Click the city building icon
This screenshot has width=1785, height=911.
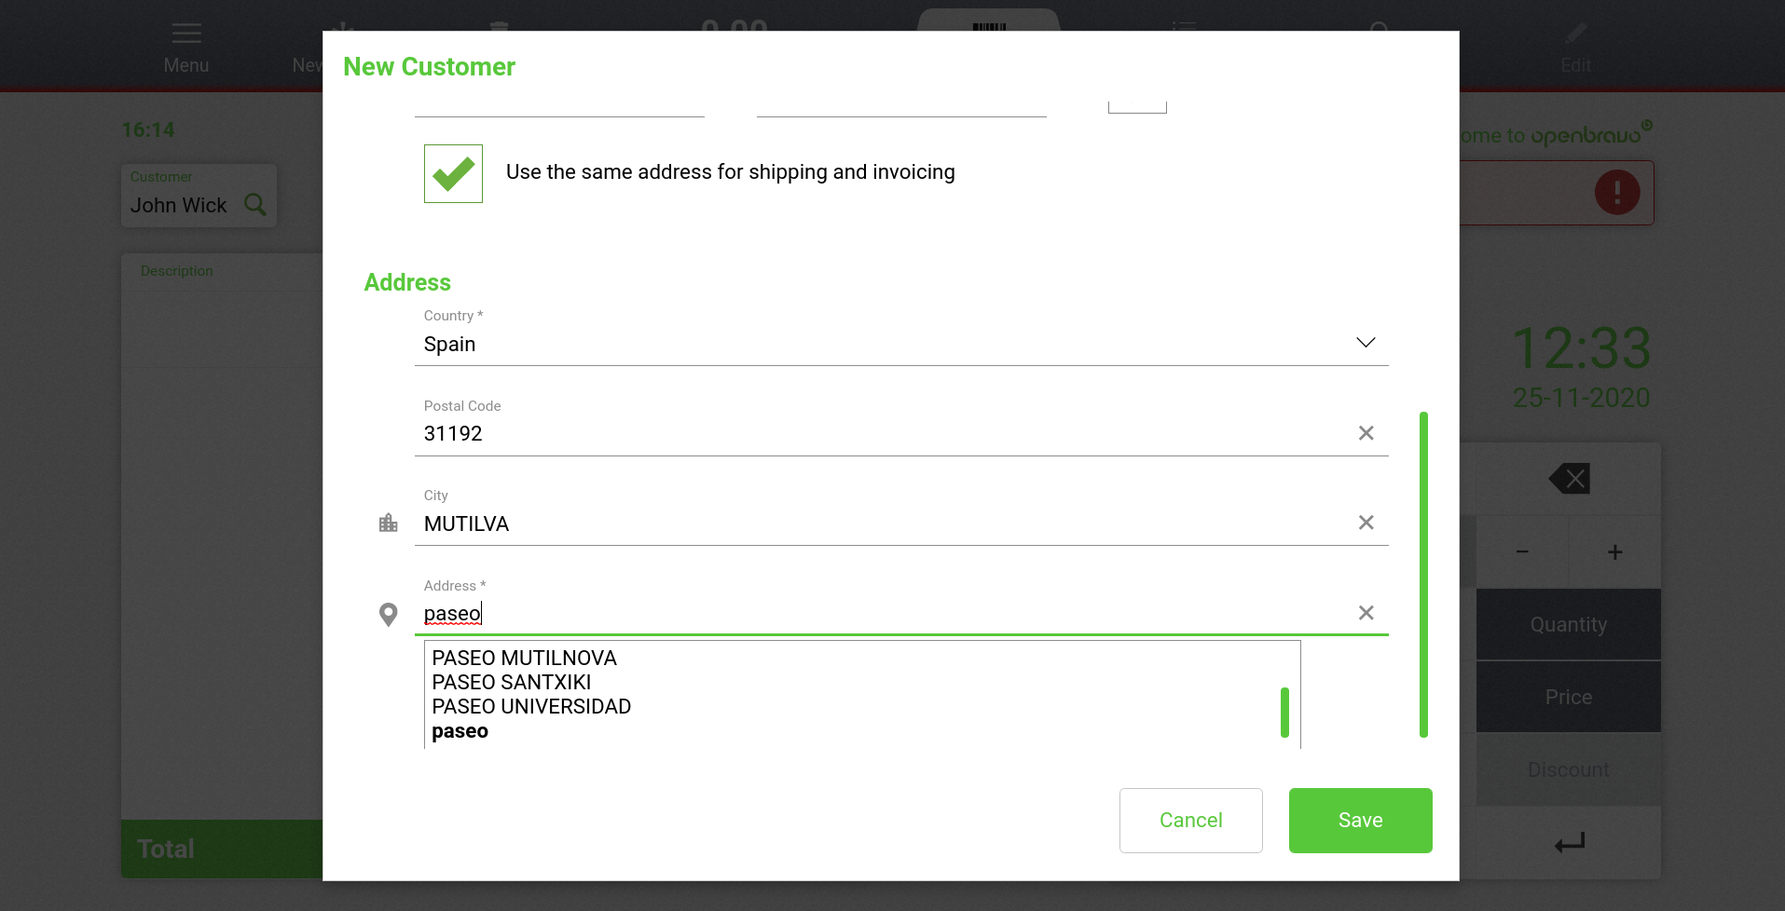pyautogui.click(x=389, y=523)
